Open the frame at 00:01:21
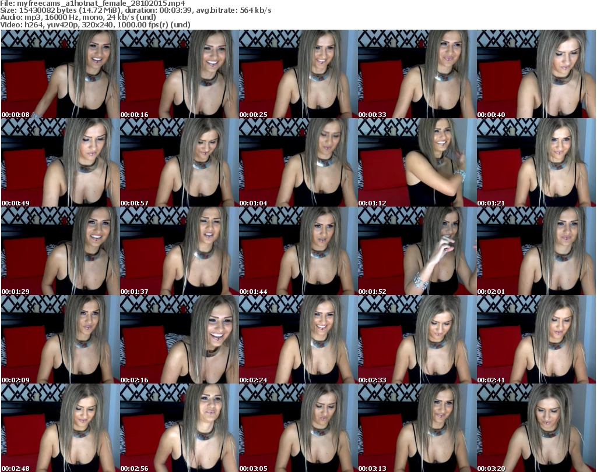The width and height of the screenshot is (597, 472). click(x=536, y=162)
